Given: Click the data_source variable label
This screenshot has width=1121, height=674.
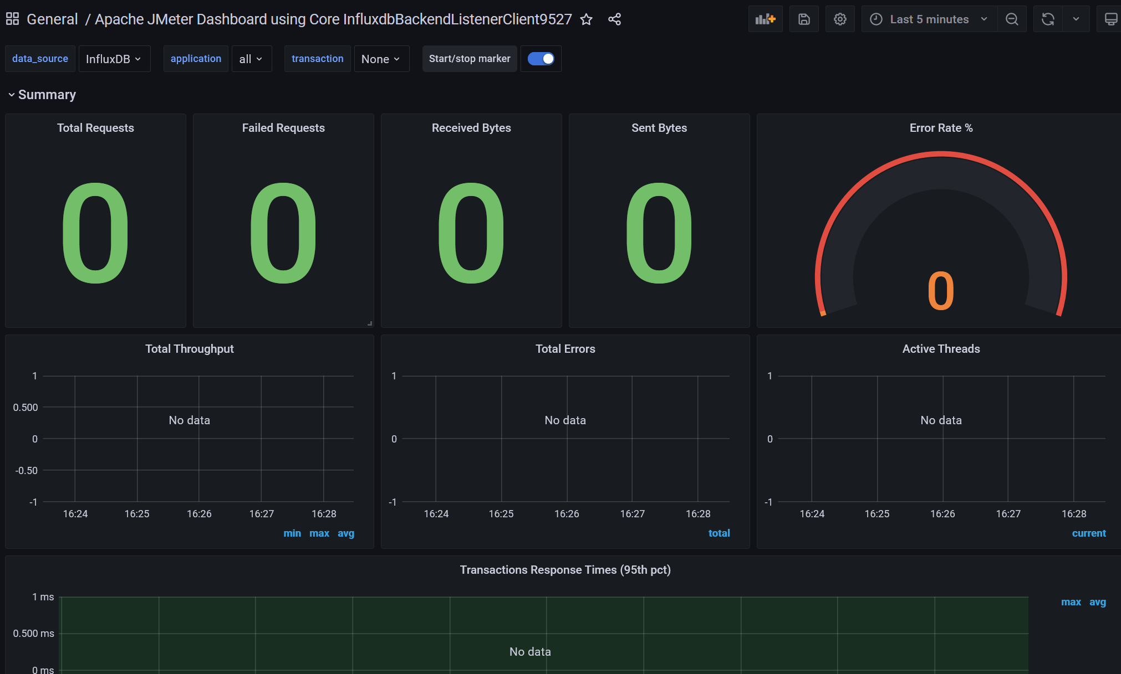Looking at the screenshot, I should 40,59.
